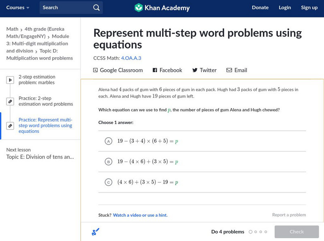Share via Google Classroom icon

coord(96,70)
